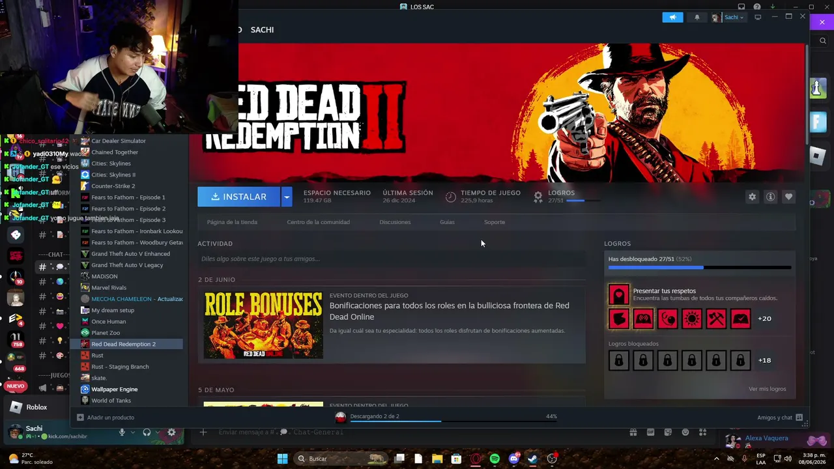Viewport: 834px width, 469px height.
Task: Open the green download arrow icon at top
Action: click(x=772, y=7)
